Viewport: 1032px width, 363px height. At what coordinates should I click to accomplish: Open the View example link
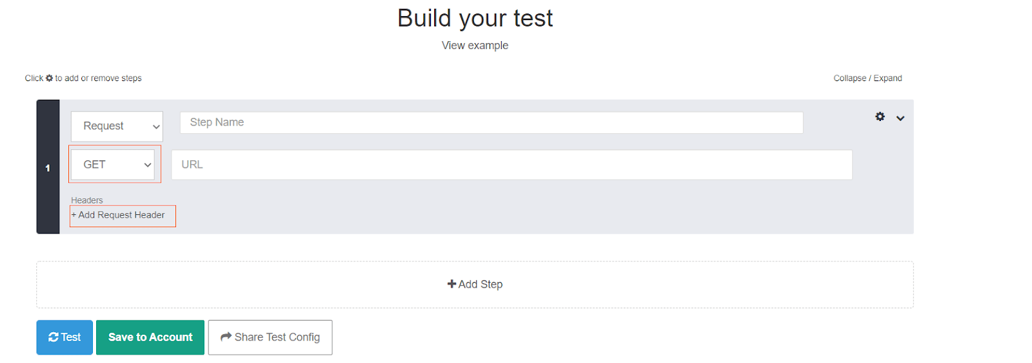pyautogui.click(x=475, y=46)
